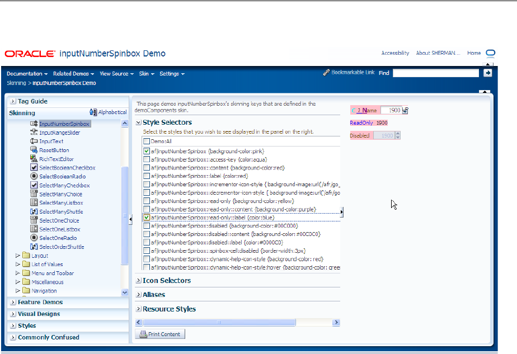
Task: Click the SelectOneChoice tree icon
Action: (34, 220)
